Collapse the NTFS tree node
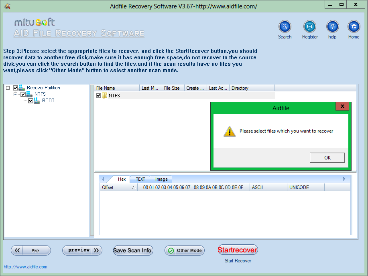Viewport: 368px width, 276px height. 16,94
